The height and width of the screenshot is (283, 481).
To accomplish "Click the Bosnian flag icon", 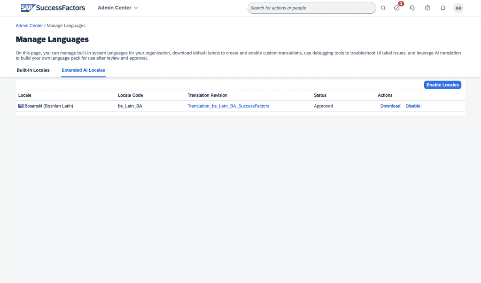I will pyautogui.click(x=21, y=106).
